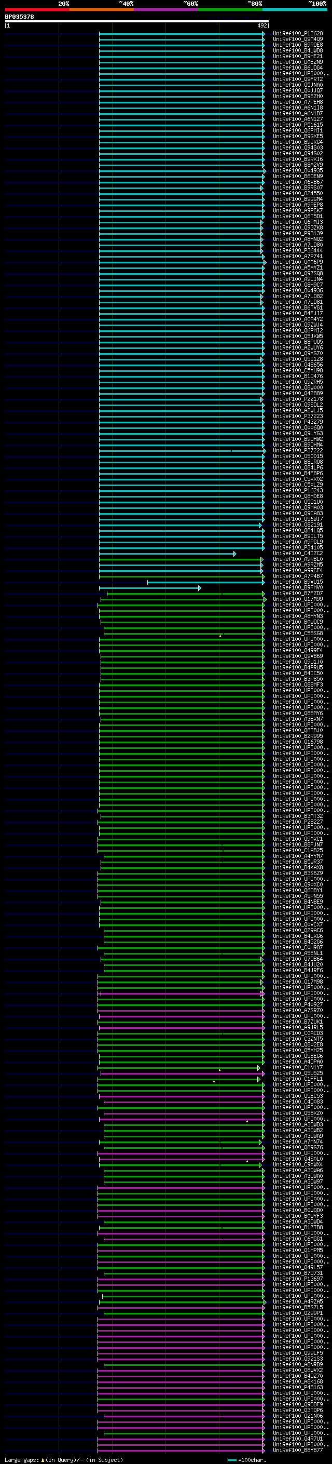332x1464 pixels.
Task: Open hit UniRef100_C5BSG8
Action: click(x=298, y=633)
